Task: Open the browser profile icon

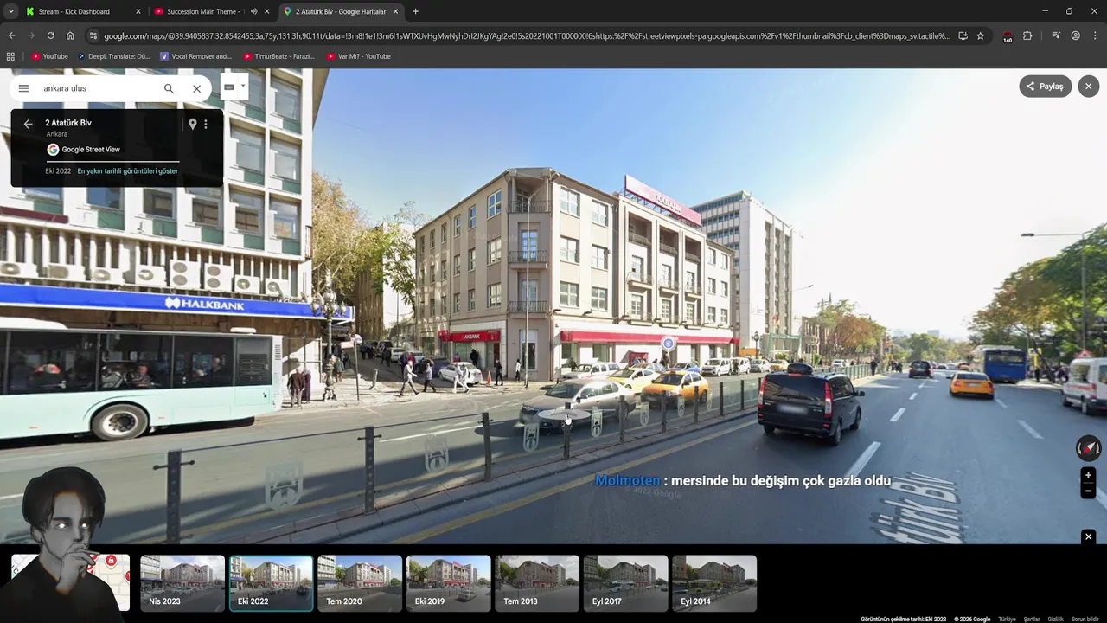Action: point(1075,35)
